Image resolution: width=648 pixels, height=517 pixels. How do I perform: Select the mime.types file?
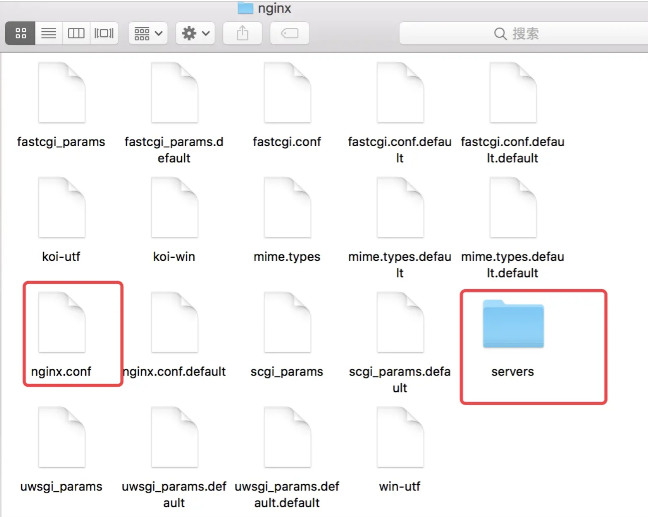click(287, 208)
